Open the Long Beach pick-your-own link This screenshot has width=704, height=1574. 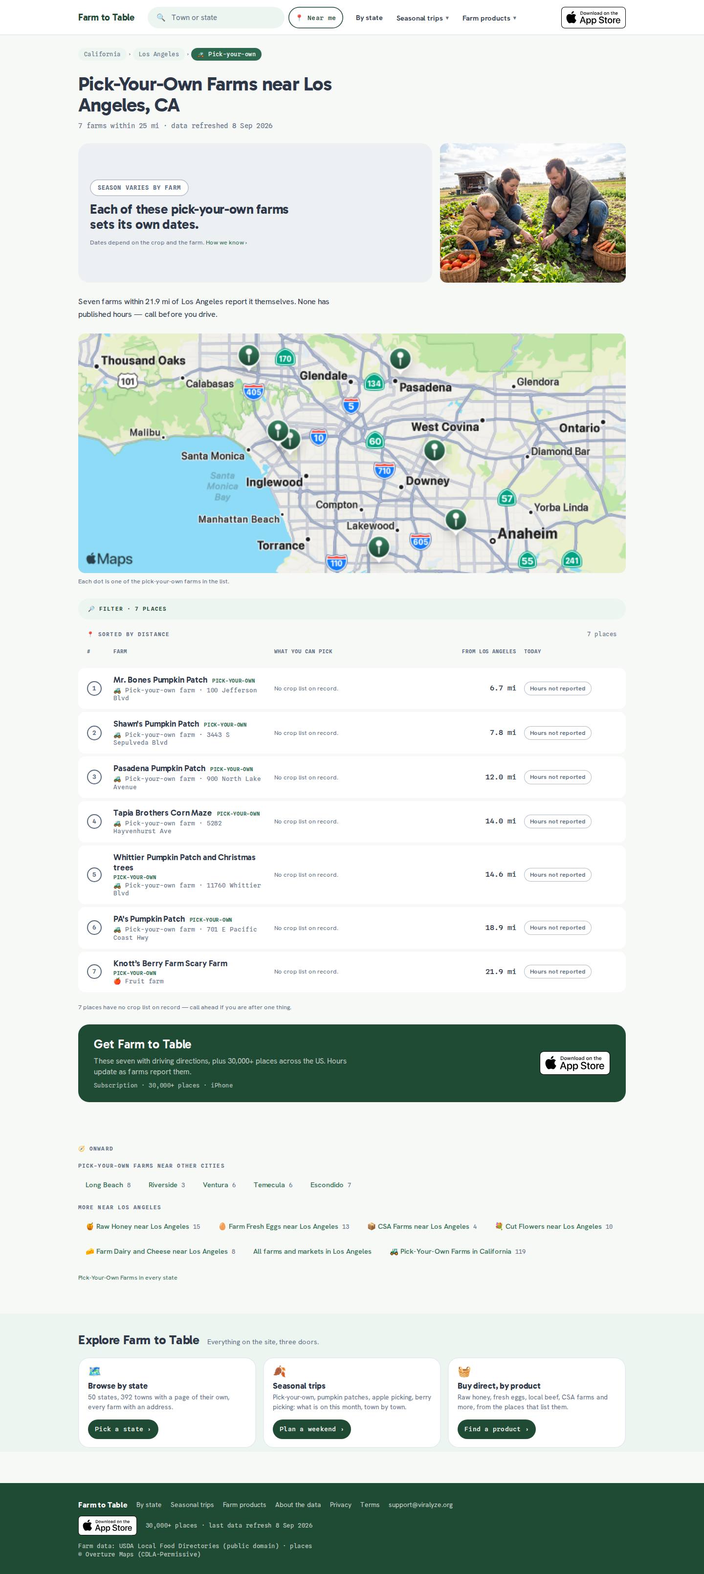(108, 1185)
